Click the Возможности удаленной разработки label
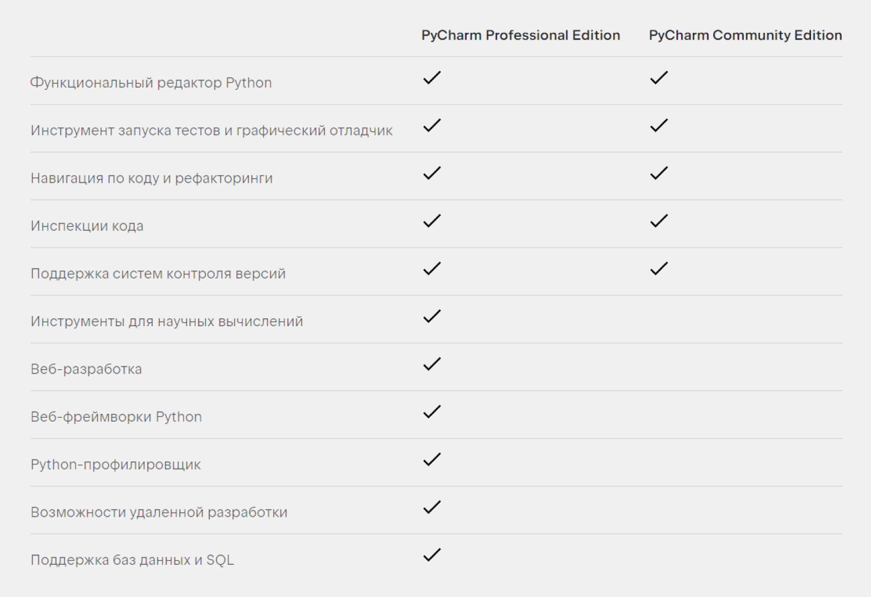Screen dimensions: 871x597 click(159, 512)
